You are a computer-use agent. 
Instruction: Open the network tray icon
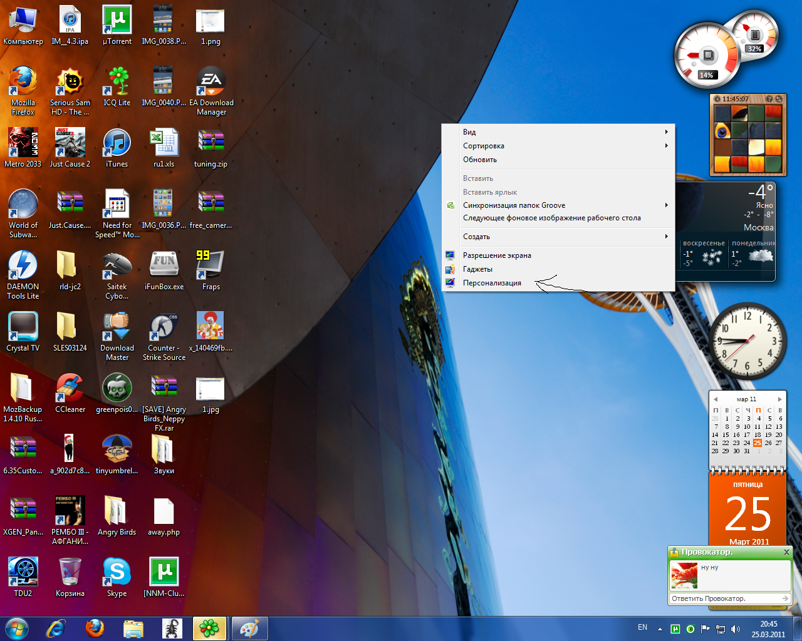point(721,628)
